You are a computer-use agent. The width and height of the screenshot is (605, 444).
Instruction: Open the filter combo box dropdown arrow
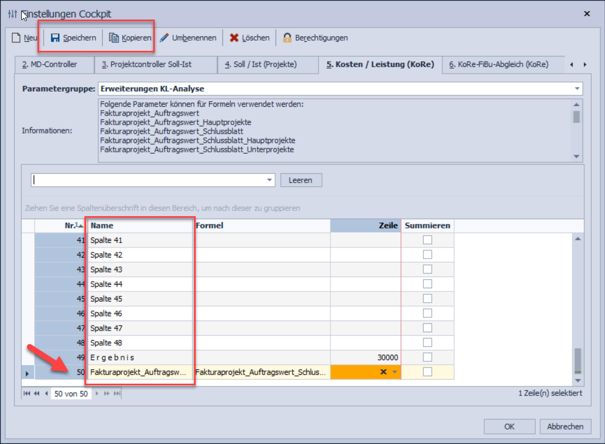pyautogui.click(x=270, y=180)
